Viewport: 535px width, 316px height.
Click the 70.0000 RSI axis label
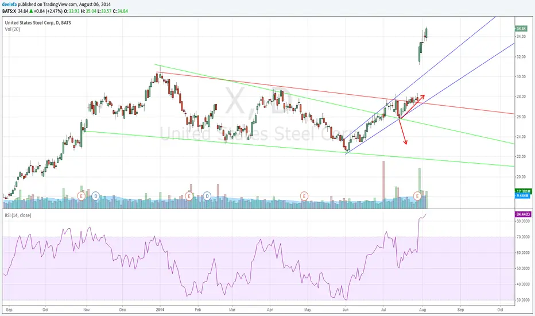[x=523, y=237]
